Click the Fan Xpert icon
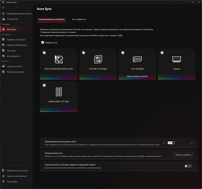This screenshot has height=189, width=202. (x=3, y=50)
